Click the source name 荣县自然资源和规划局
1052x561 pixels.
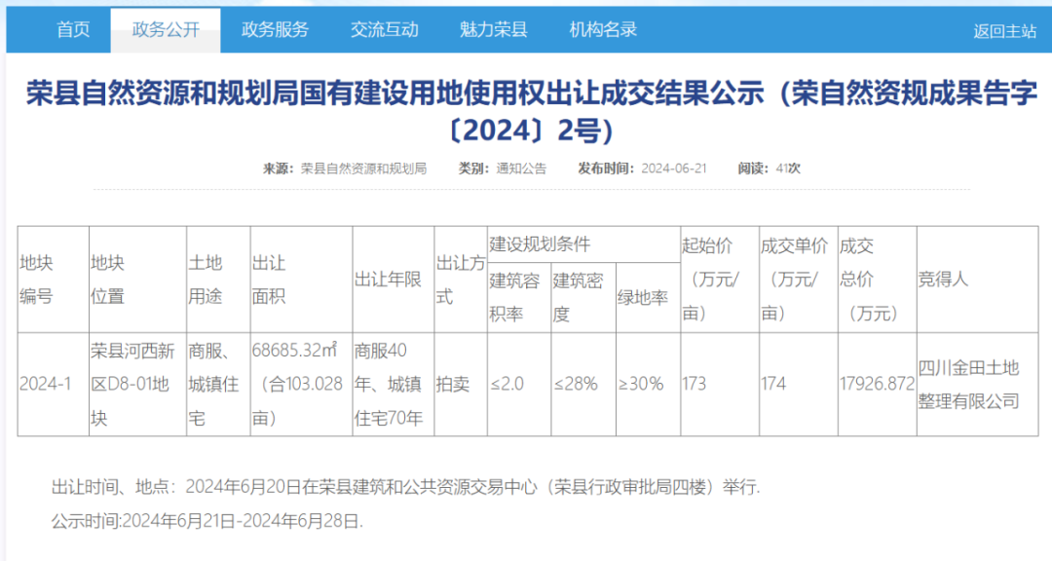tap(363, 168)
